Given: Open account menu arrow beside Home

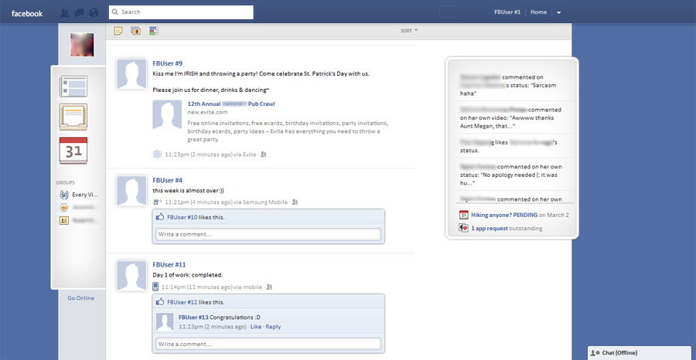Looking at the screenshot, I should (x=559, y=13).
